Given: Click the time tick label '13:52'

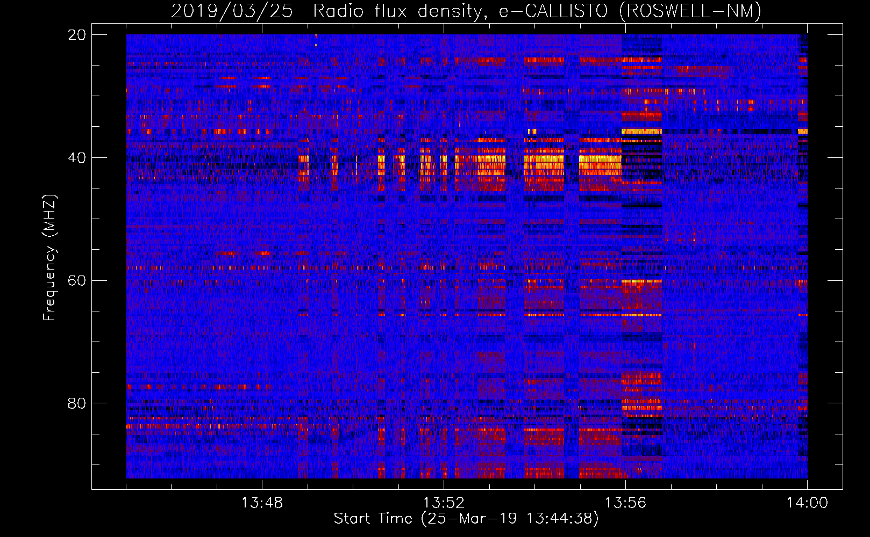Looking at the screenshot, I should coord(444,503).
